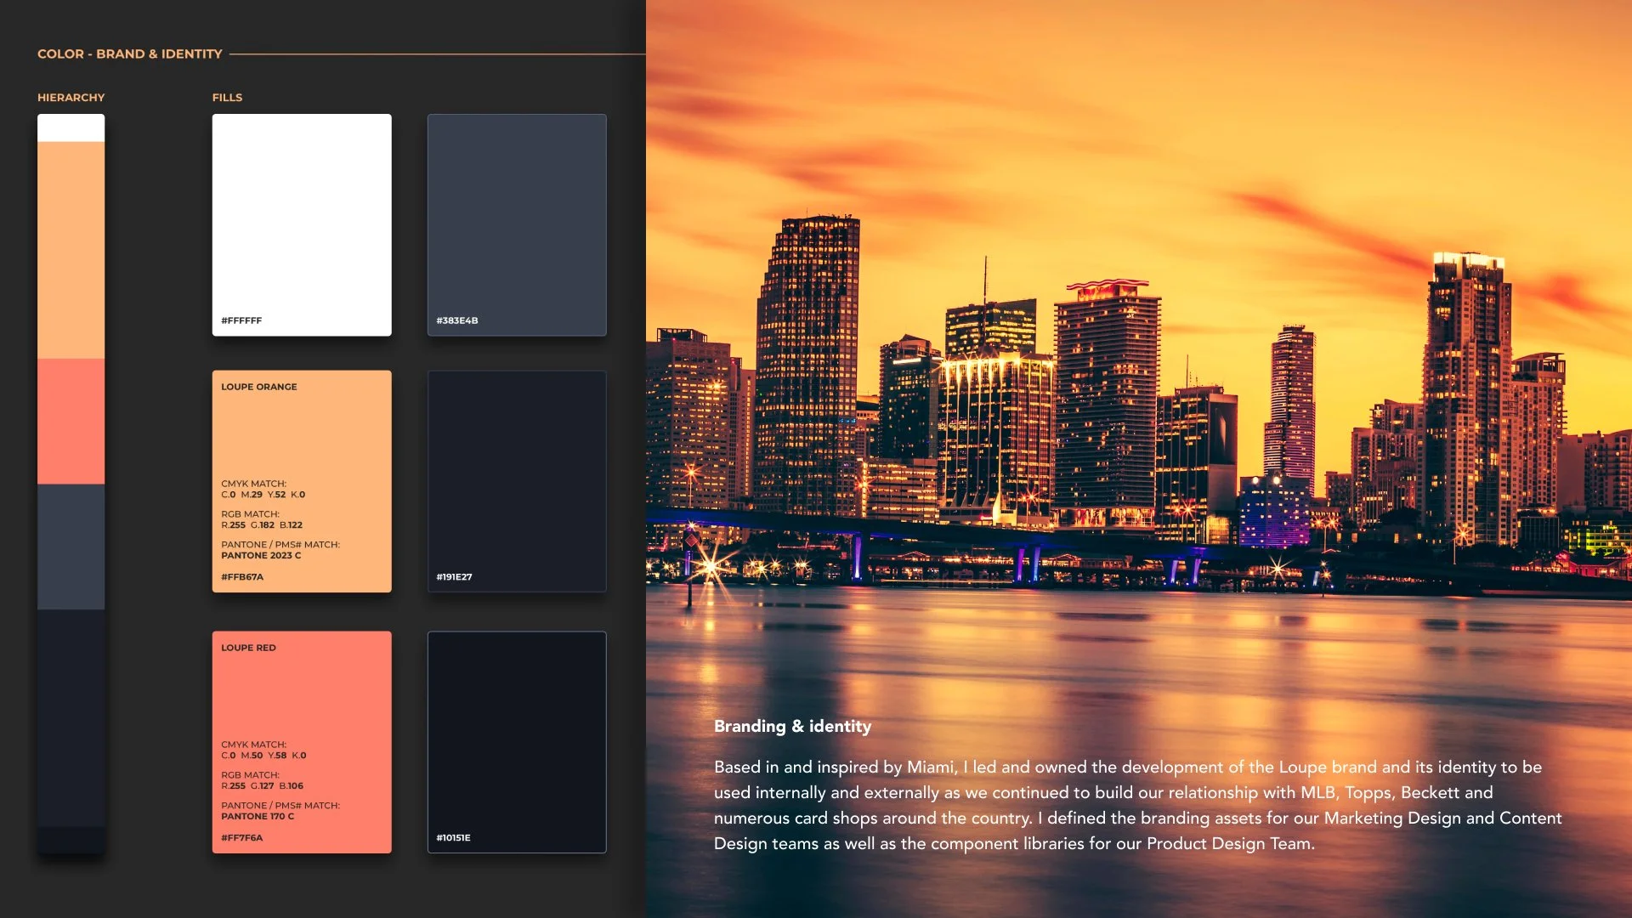Click the Branding & identity heading
Image resolution: width=1632 pixels, height=918 pixels.
pos(792,726)
